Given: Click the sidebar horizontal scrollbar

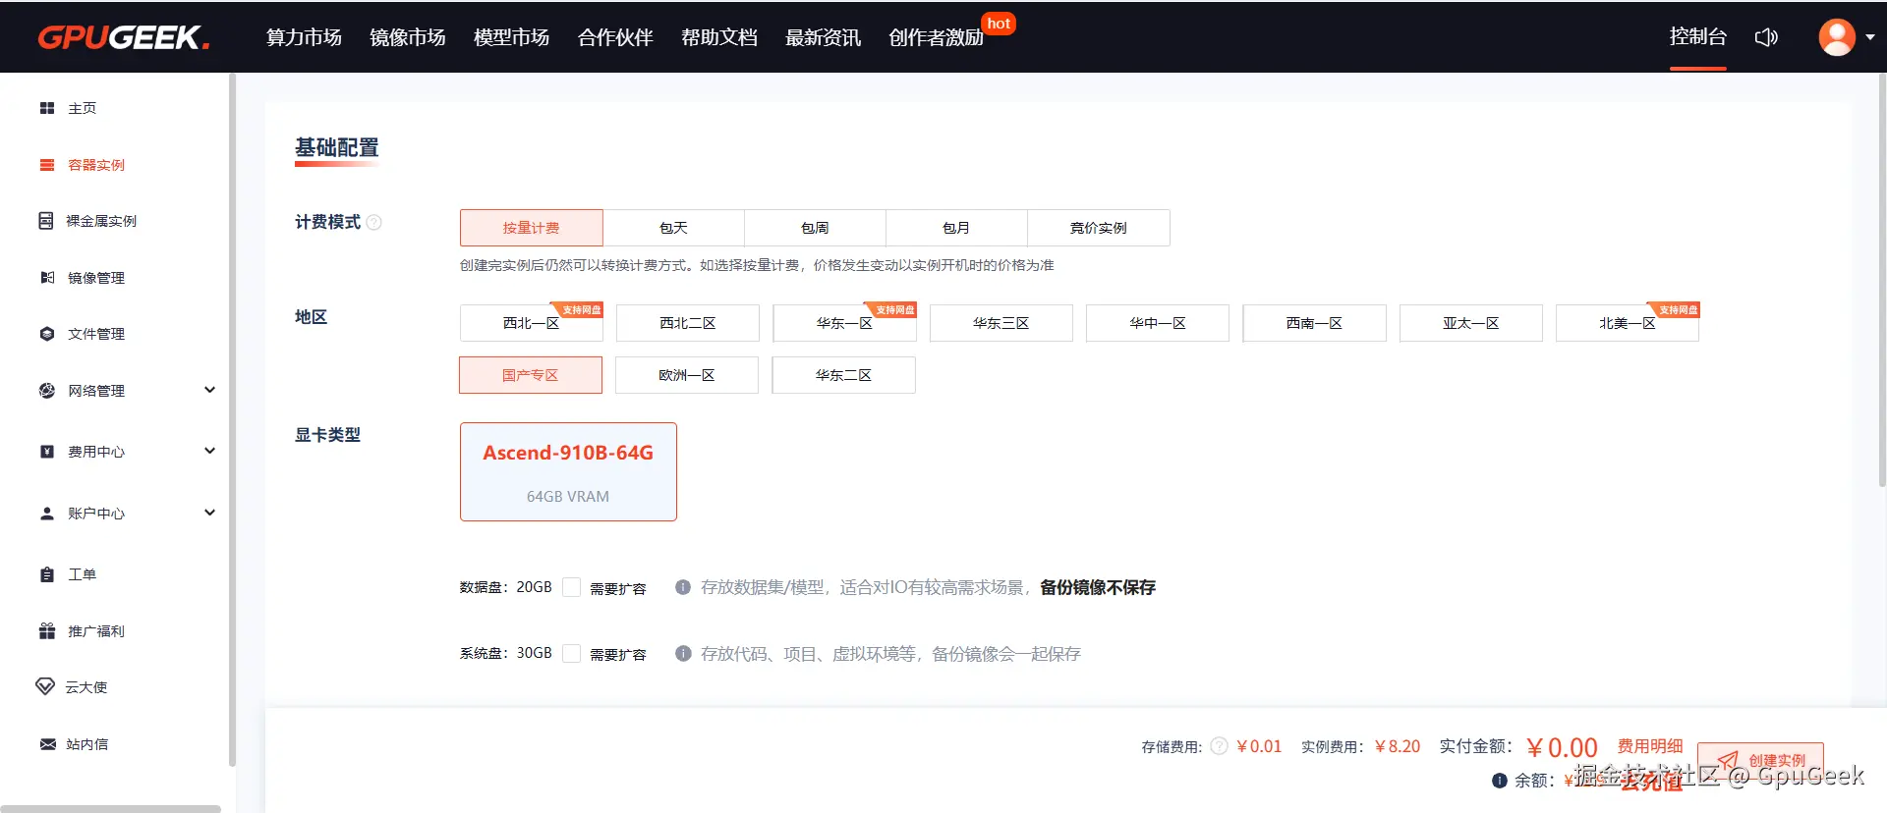Looking at the screenshot, I should click(111, 809).
